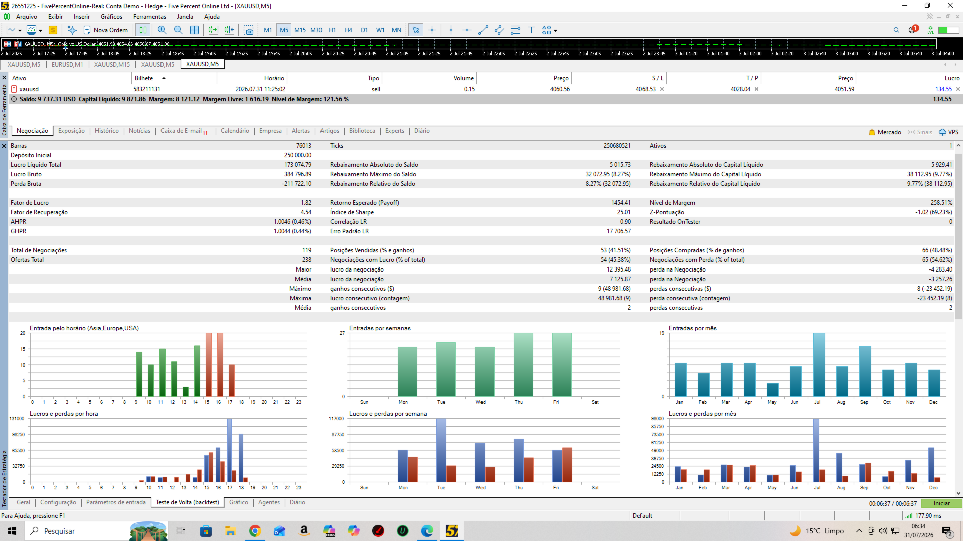Click the chart screenshot camera icon
Viewport: 963px width, 541px height.
click(x=249, y=30)
